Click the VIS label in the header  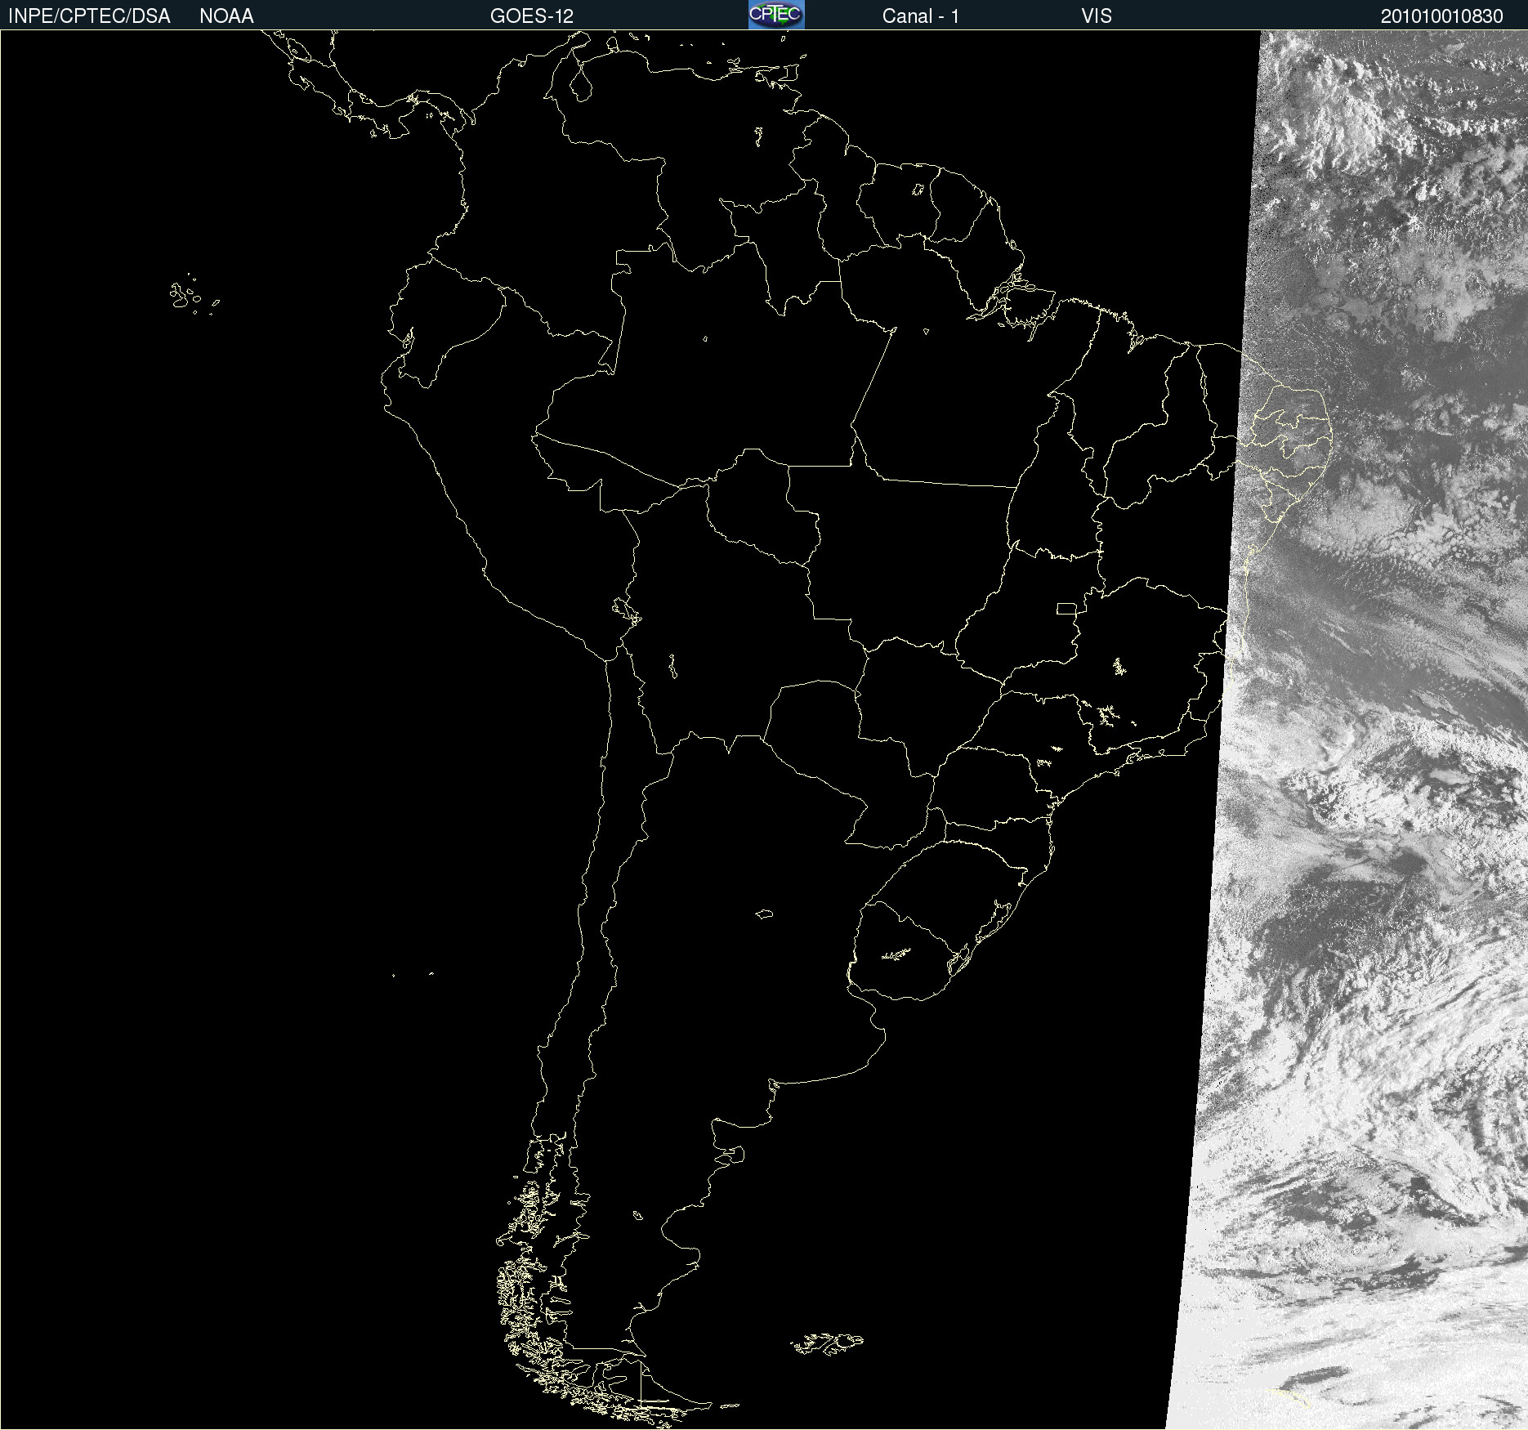point(1097,16)
